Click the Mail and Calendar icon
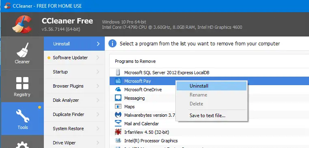Viewport: 309px width, 148px height. (x=118, y=123)
